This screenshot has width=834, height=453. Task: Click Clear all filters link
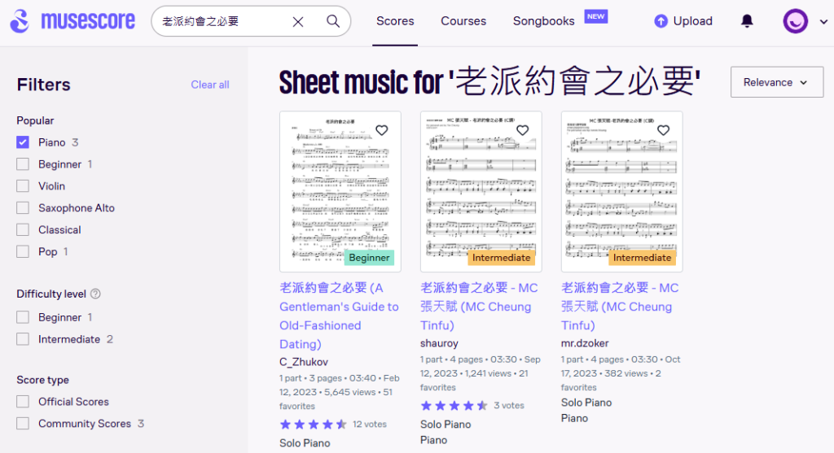[x=210, y=85]
